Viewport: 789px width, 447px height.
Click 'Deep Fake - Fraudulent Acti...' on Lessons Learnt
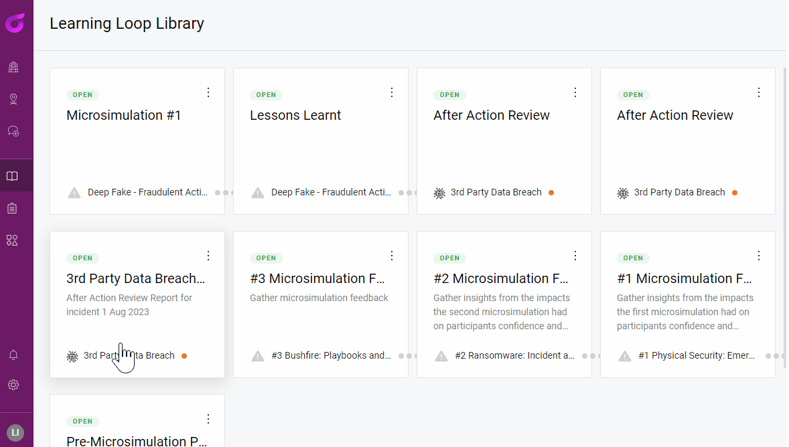click(331, 192)
